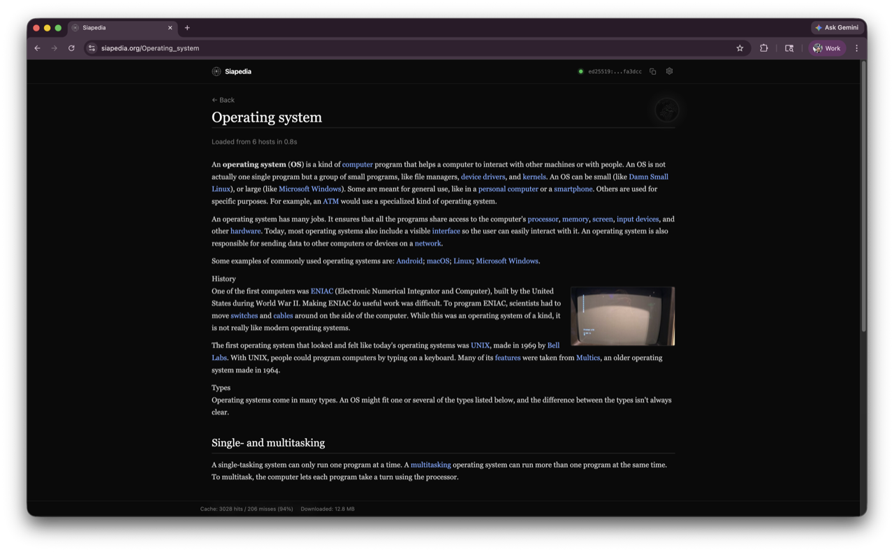Bookmark this page with the star icon
This screenshot has width=894, height=552.
click(x=740, y=48)
